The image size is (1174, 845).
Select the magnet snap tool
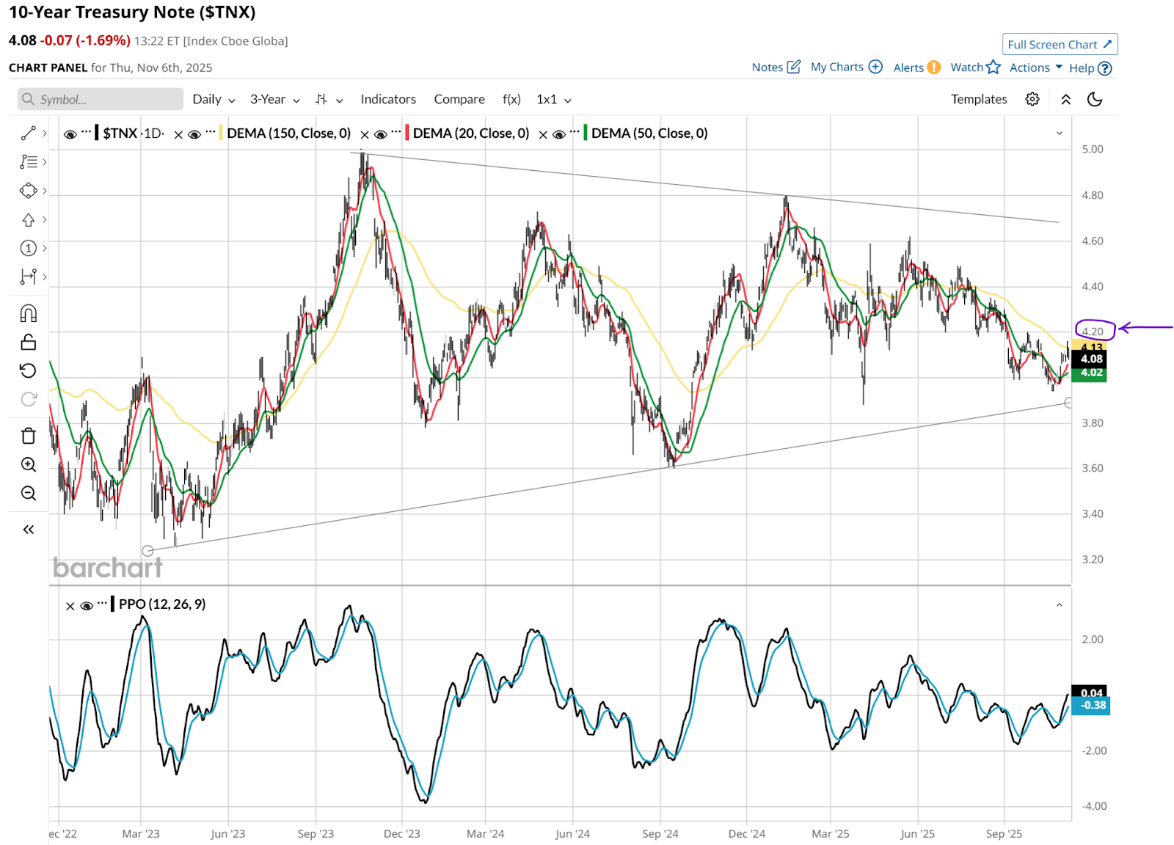(x=28, y=314)
